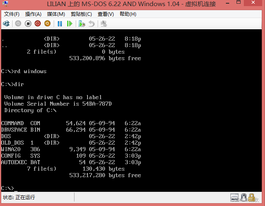The height and width of the screenshot is (206, 265).
Task: Close the virtual machine connection window
Action: click(253, 2)
